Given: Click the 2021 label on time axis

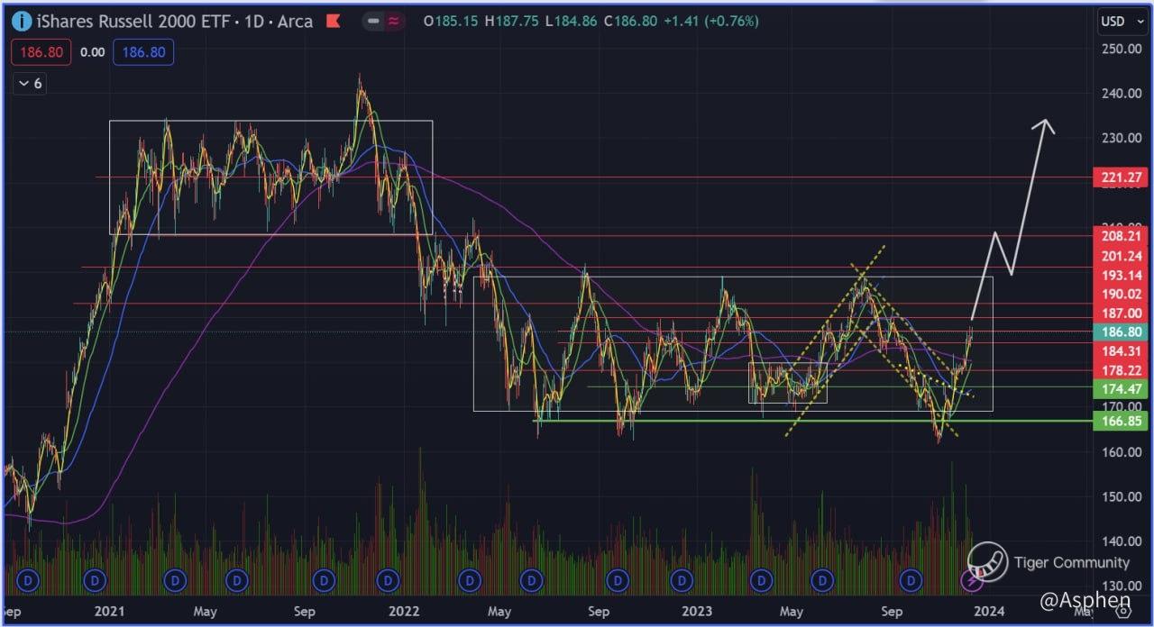Looking at the screenshot, I should 109,611.
